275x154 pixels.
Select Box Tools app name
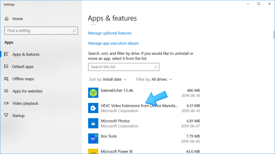point(109,136)
